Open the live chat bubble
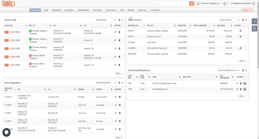Image resolution: width=259 pixels, height=139 pixels. pyautogui.click(x=6, y=132)
